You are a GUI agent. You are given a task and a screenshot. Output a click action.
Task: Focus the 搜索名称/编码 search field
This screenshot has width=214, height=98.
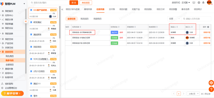point(49,3)
